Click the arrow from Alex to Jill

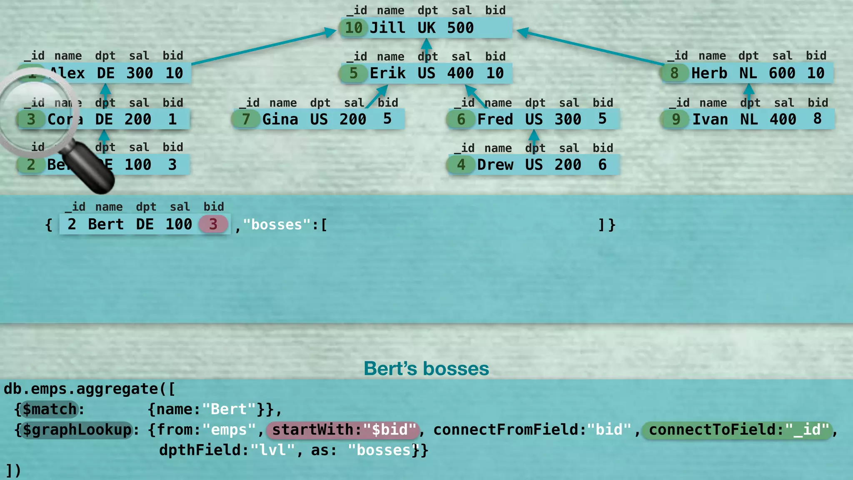262,47
